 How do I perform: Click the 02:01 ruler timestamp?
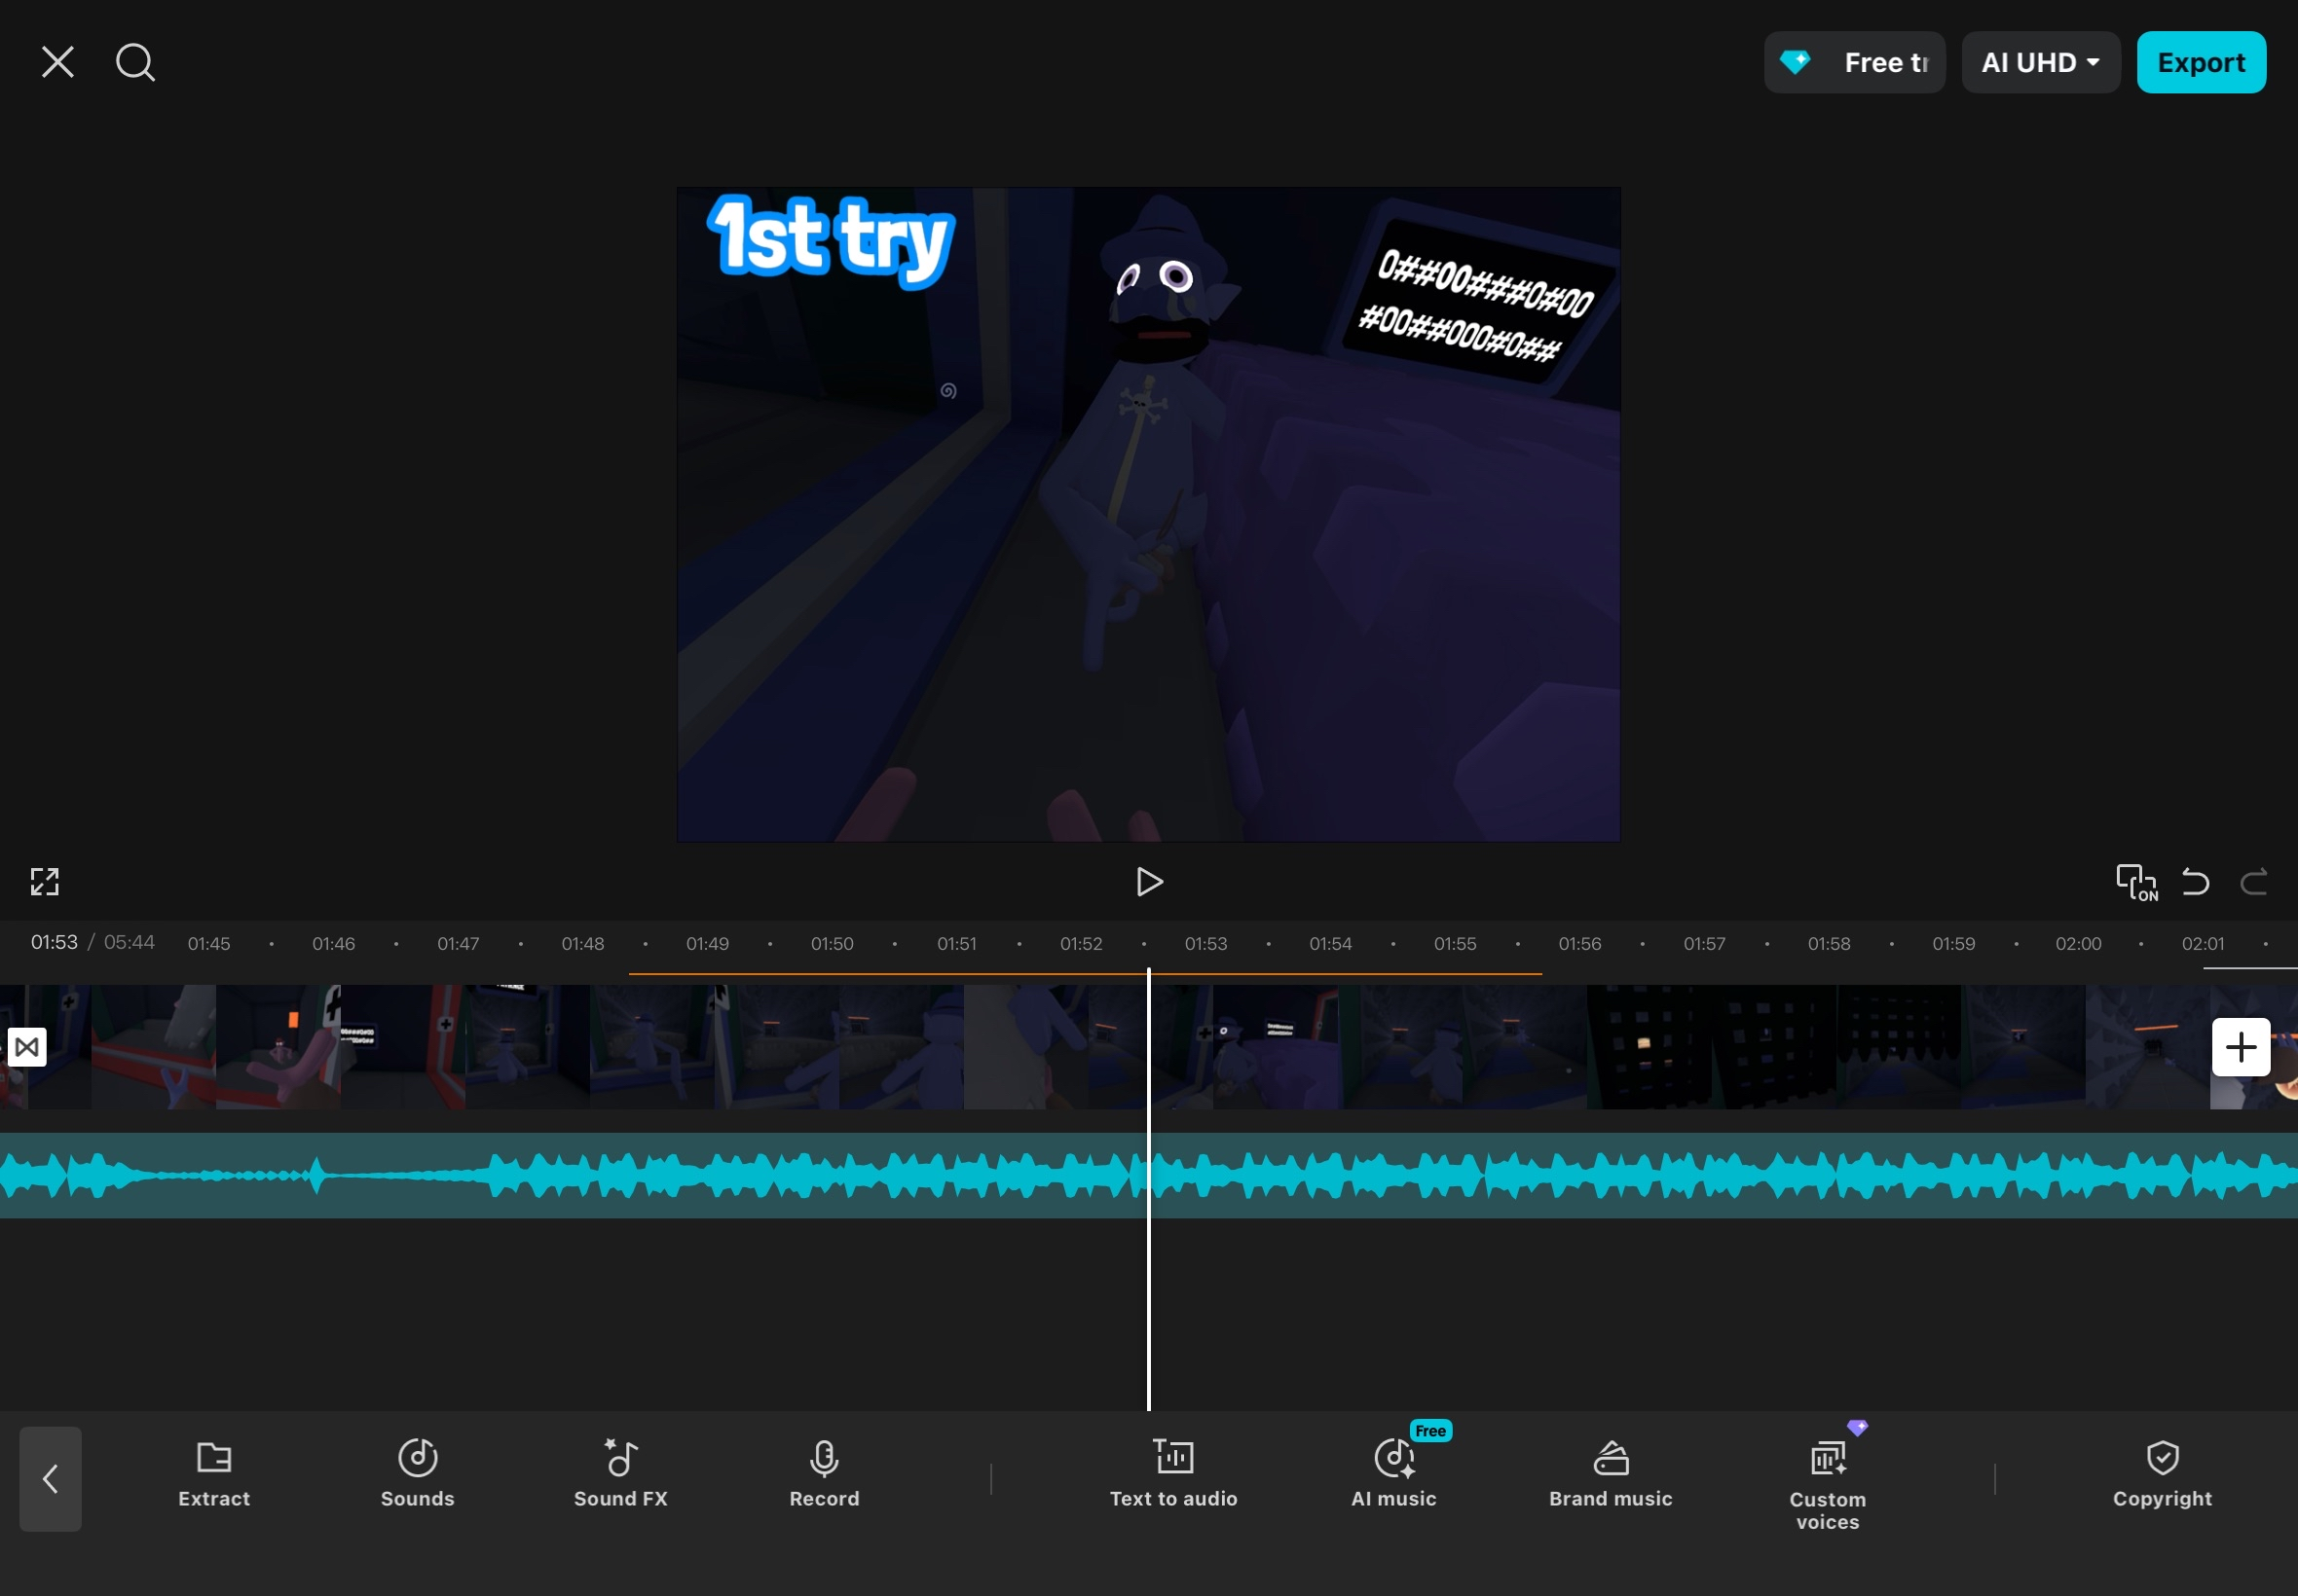tap(2203, 943)
